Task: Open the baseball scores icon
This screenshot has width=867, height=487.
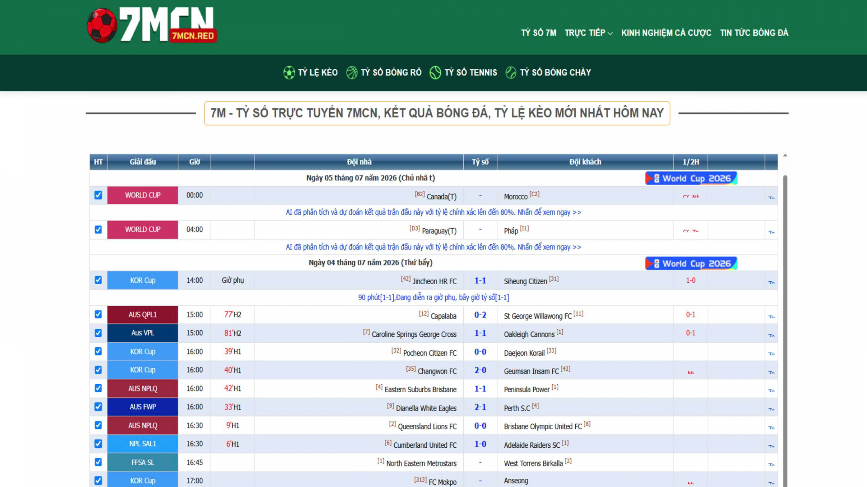Action: [x=511, y=73]
